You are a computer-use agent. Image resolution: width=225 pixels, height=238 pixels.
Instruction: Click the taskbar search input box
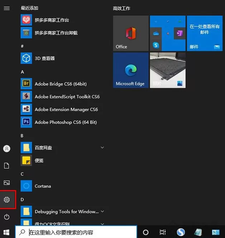76,232
